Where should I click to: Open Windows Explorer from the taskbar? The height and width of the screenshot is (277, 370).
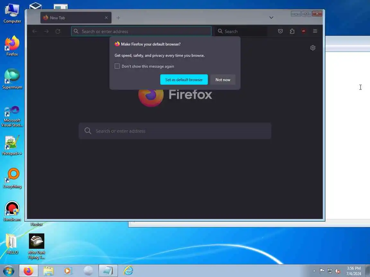tap(48, 271)
